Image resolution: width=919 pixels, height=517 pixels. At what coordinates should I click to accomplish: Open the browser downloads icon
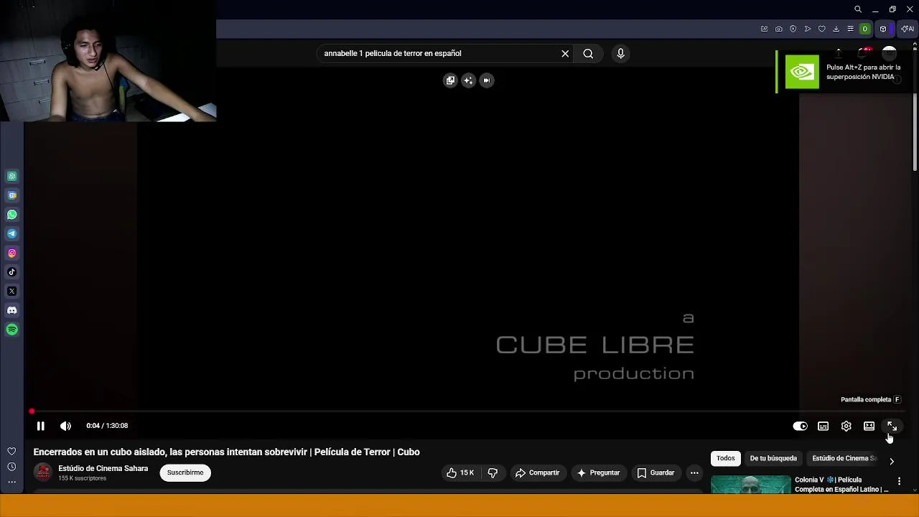pos(836,29)
